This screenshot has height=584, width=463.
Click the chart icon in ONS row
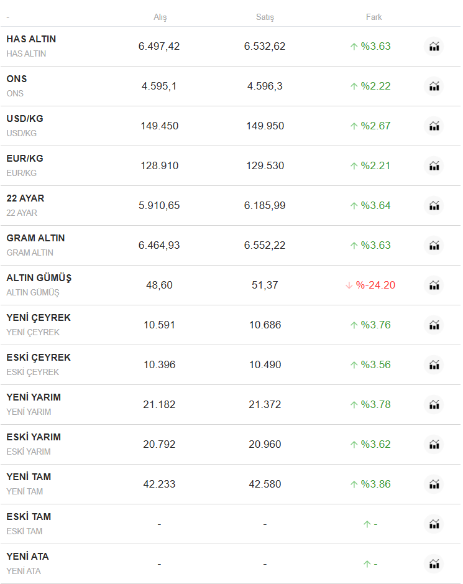click(x=434, y=86)
